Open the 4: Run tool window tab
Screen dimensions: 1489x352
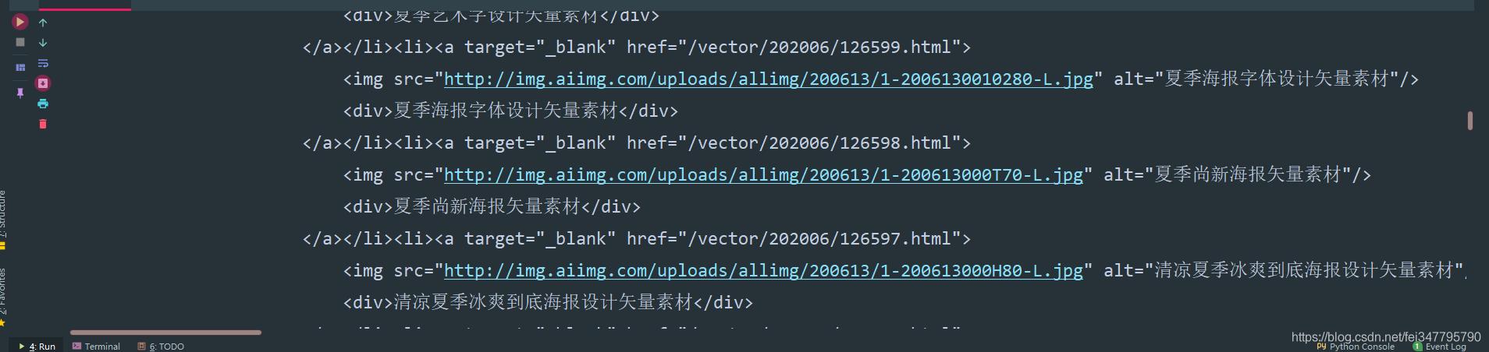tap(37, 347)
